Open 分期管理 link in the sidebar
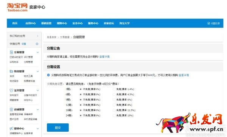The width and height of the screenshot is (227, 137). point(28,62)
